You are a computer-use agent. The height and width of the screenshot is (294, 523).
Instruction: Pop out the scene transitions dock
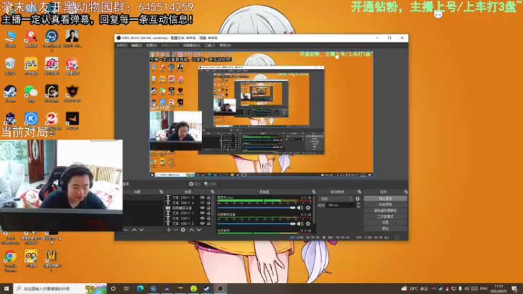click(359, 192)
